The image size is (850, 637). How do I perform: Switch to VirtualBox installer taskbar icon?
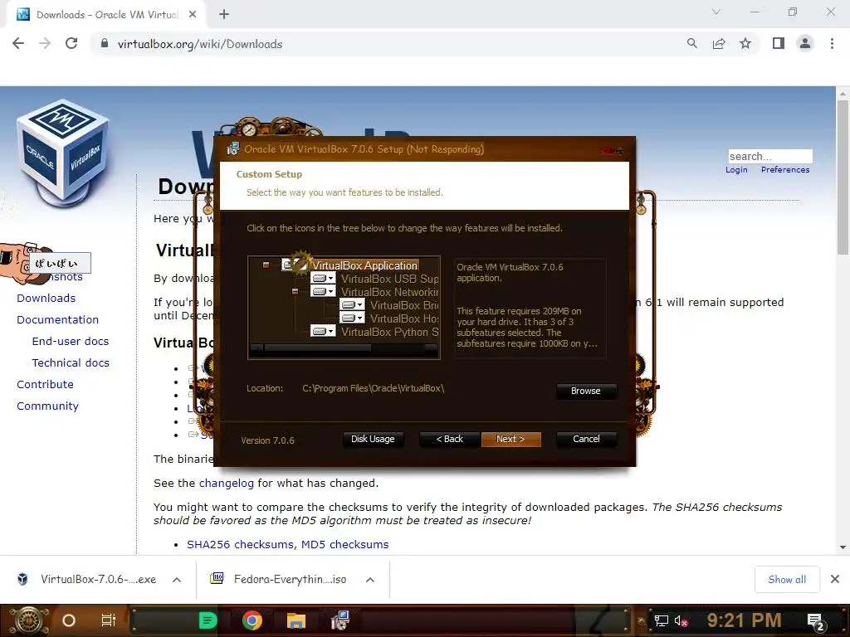(x=340, y=620)
